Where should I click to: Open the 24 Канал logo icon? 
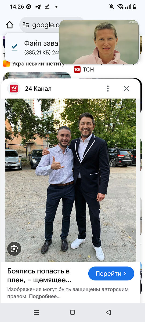pos(14,89)
